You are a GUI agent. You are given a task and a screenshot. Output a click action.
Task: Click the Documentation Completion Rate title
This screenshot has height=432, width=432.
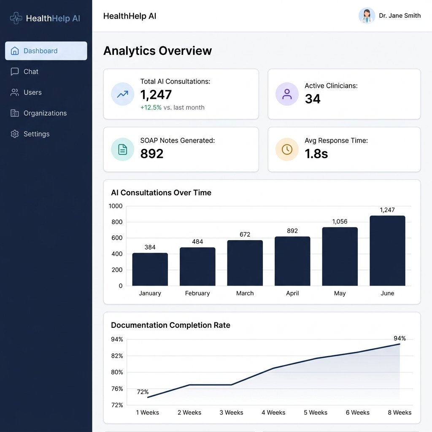[170, 325]
